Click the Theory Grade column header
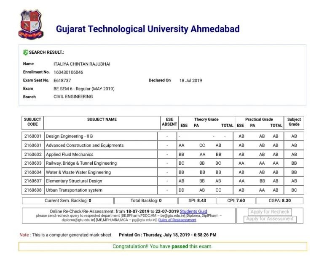Viewport: 319px width, 258px height. pyautogui.click(x=206, y=119)
